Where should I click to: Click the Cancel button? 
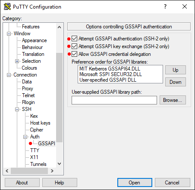(172, 183)
